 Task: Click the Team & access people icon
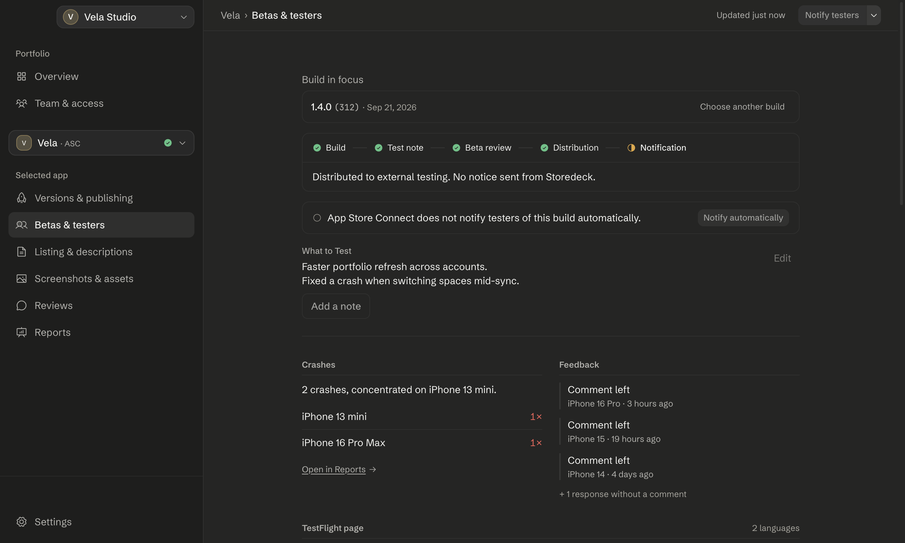(22, 104)
